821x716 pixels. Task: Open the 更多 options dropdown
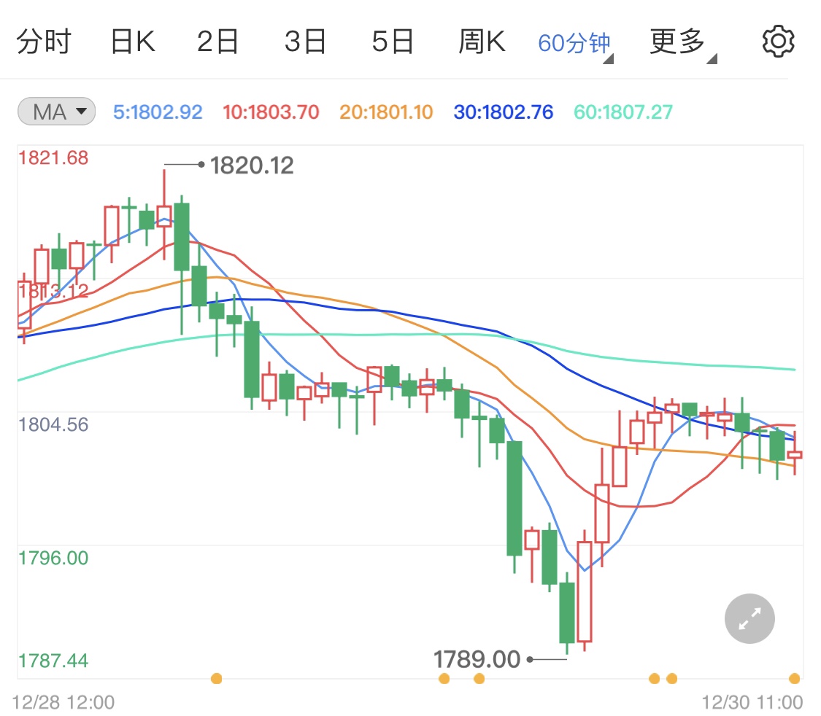click(x=677, y=41)
